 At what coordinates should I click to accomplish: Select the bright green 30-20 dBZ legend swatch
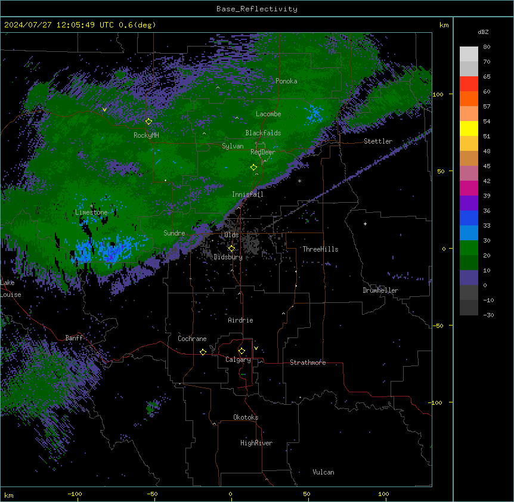[469, 248]
